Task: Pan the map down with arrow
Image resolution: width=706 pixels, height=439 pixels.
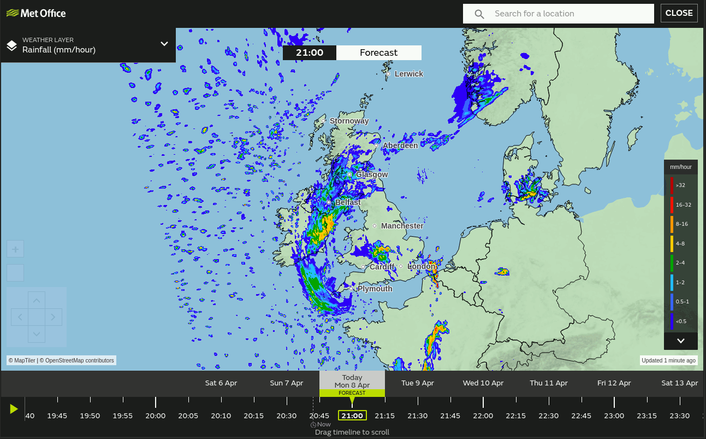Action: (37, 334)
